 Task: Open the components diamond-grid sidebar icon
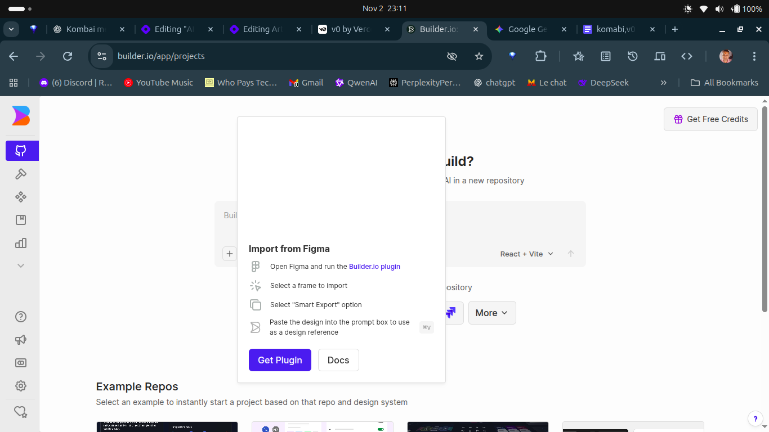[21, 197]
